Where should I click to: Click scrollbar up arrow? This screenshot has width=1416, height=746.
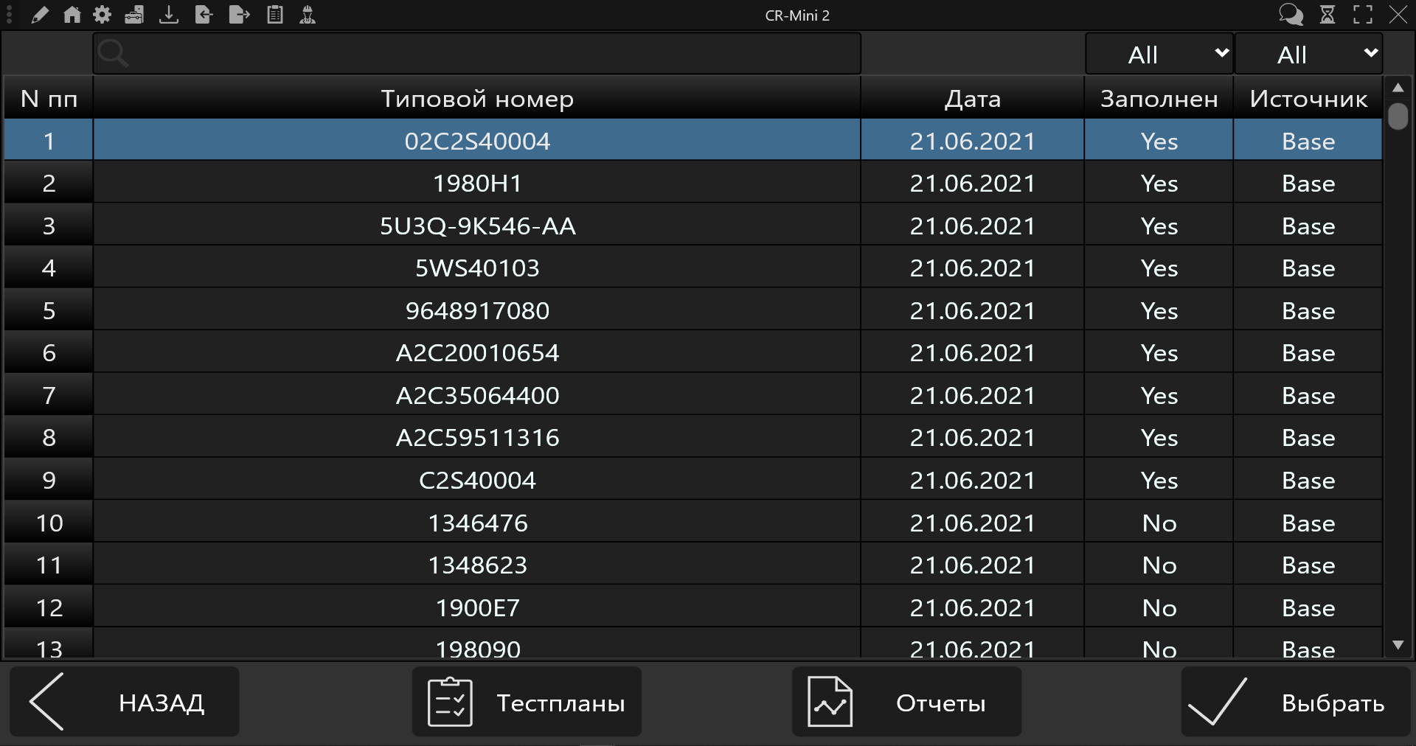1398,88
